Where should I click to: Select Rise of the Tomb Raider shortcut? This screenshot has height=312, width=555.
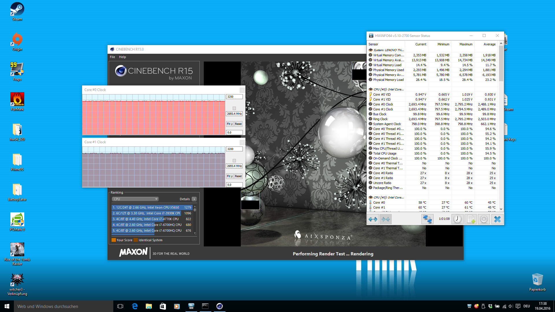click(17, 254)
